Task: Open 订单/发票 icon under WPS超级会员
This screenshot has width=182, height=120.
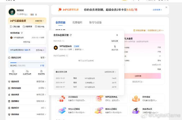Action: 11,27
